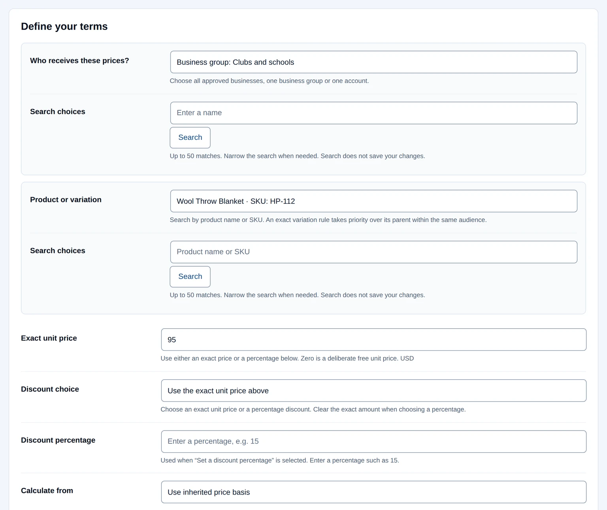Click the 'Define your terms' heading
Image resolution: width=607 pixels, height=510 pixels.
64,26
